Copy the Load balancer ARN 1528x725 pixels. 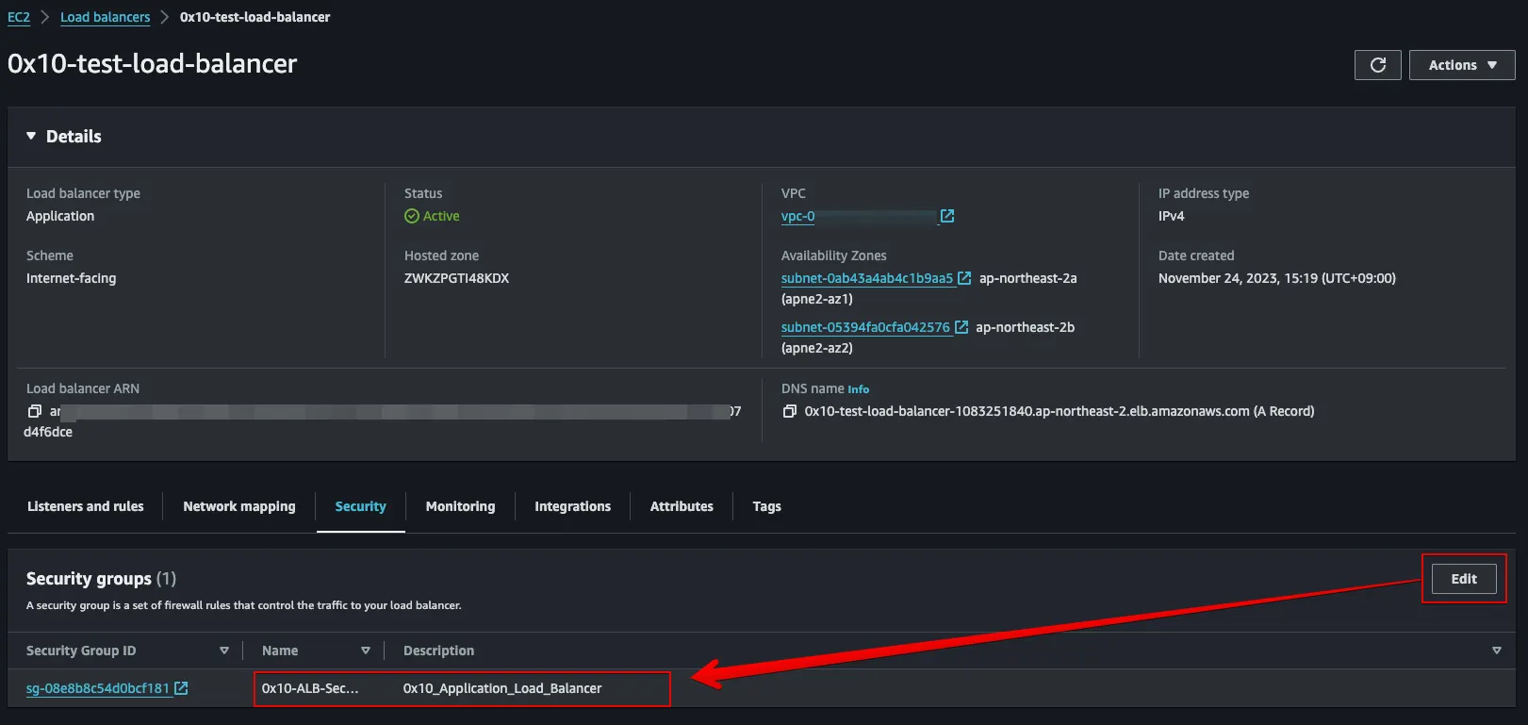[35, 411]
